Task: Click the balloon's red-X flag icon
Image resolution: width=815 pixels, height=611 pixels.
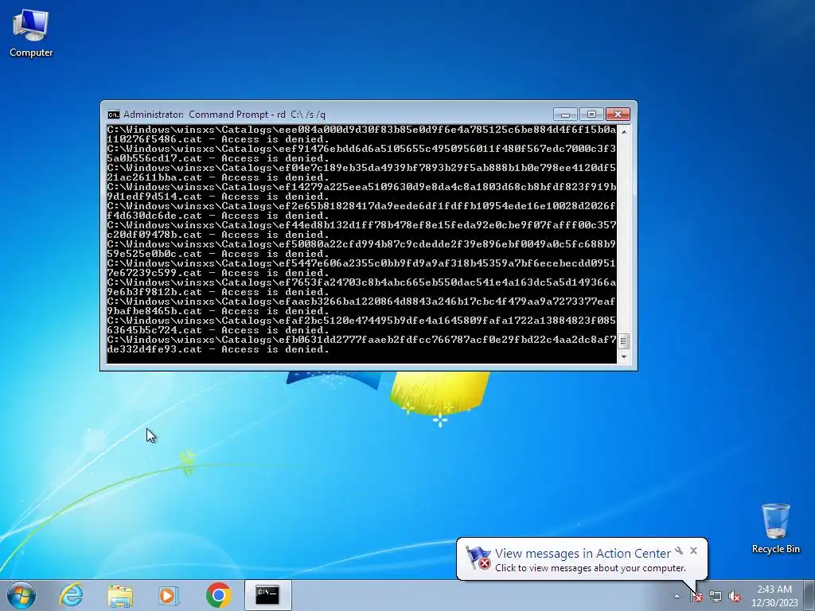Action: pyautogui.click(x=478, y=558)
